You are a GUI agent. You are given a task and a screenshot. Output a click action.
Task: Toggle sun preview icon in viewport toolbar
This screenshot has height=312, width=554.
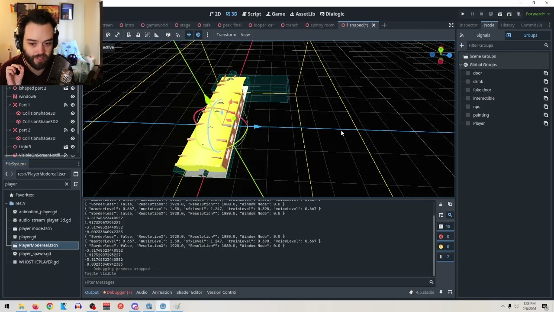pos(189,35)
